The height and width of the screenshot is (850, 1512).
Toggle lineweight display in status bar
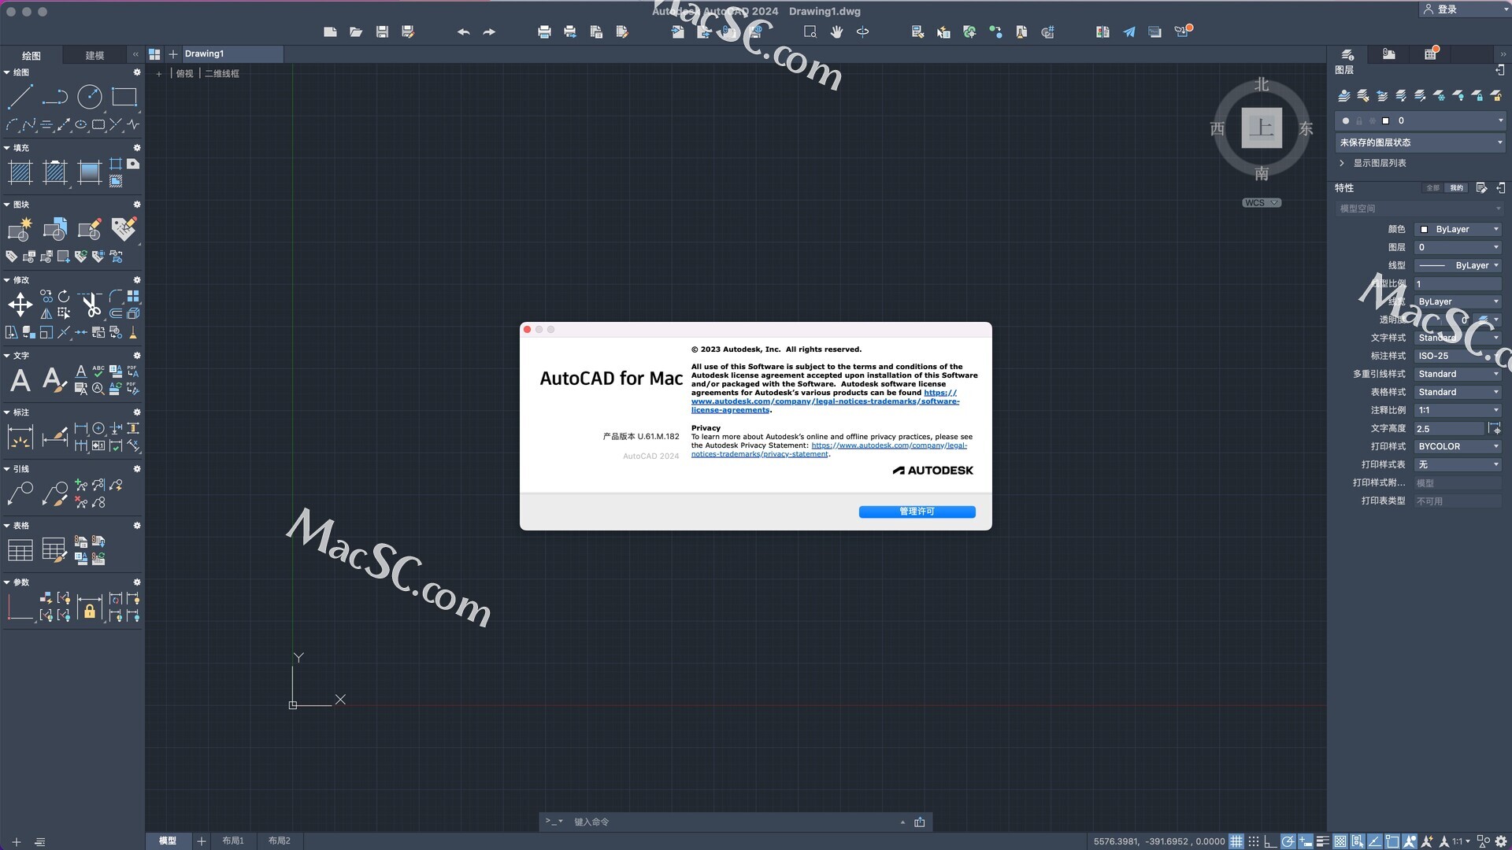[1322, 841]
